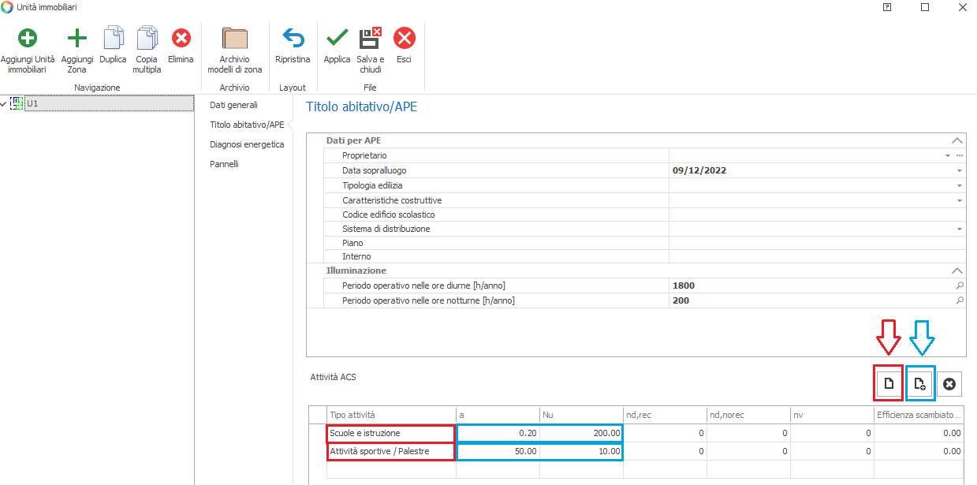977x485 pixels.
Task: Click Salva e chiudi icon
Action: pos(370,39)
